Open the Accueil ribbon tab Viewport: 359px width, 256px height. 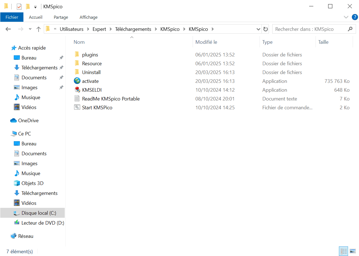[x=36, y=17]
